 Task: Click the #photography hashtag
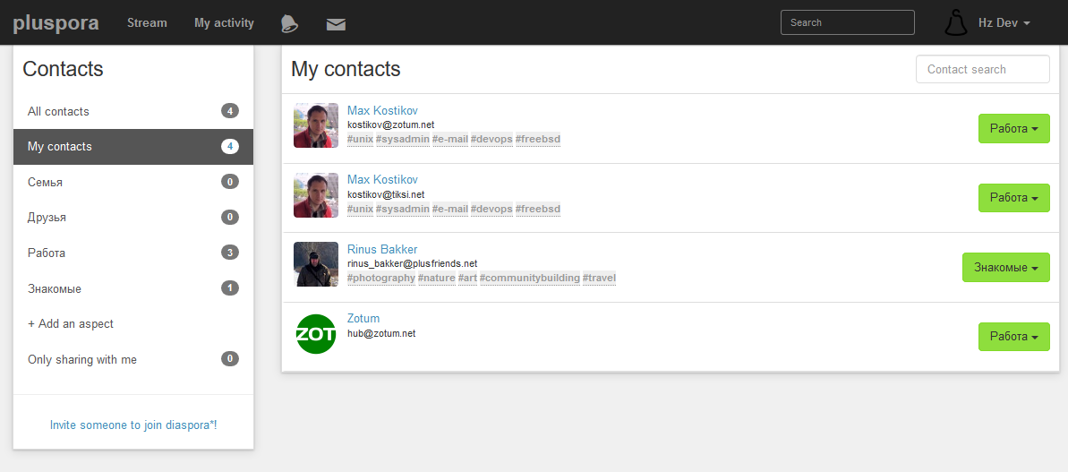381,278
